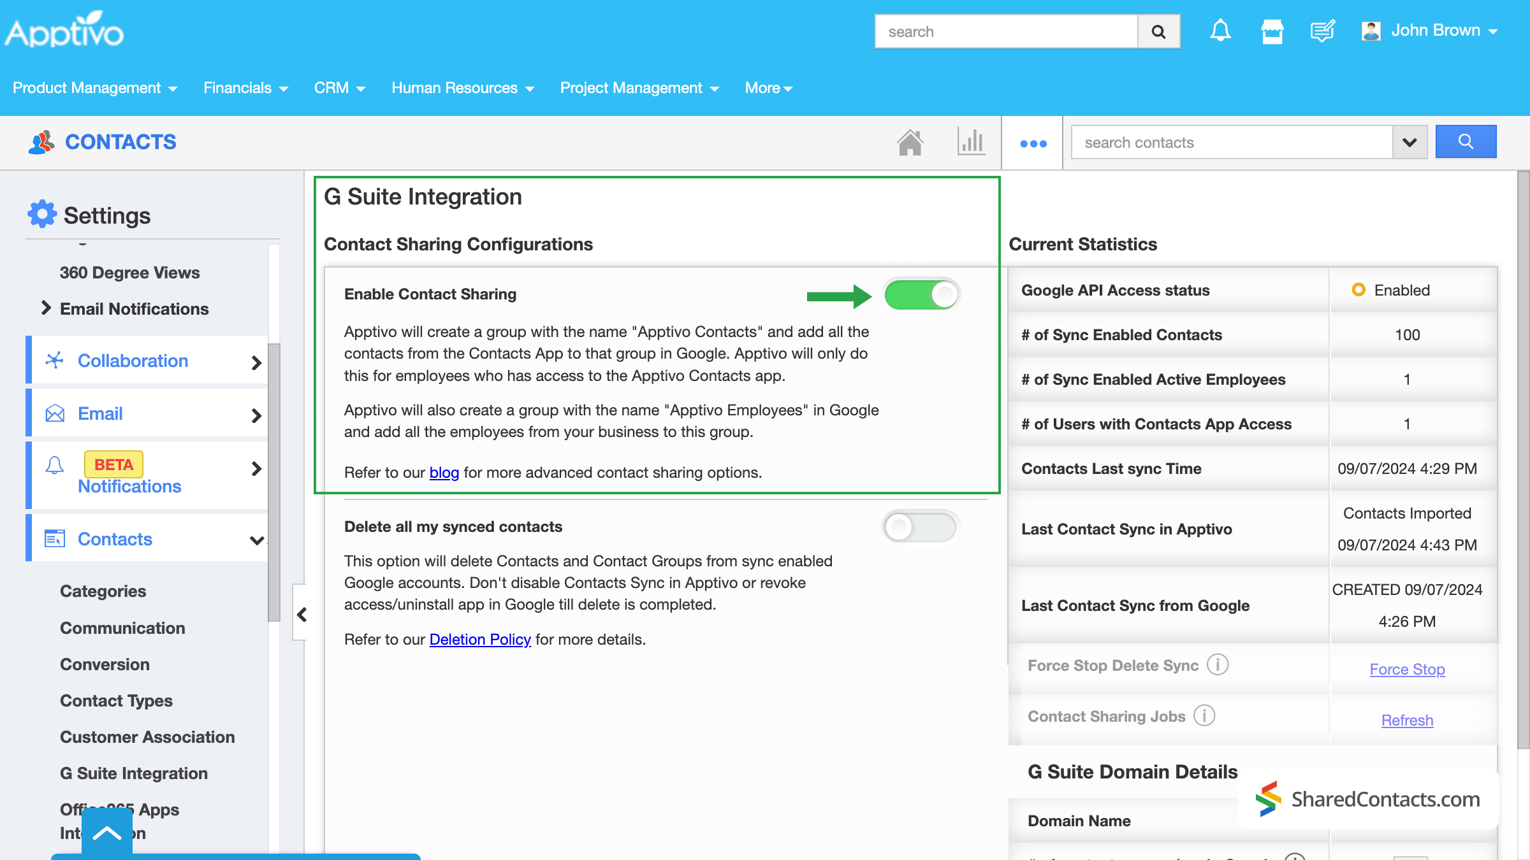Viewport: 1530px width, 860px height.
Task: Click the '100' sync enabled contacts value
Action: pyautogui.click(x=1407, y=335)
